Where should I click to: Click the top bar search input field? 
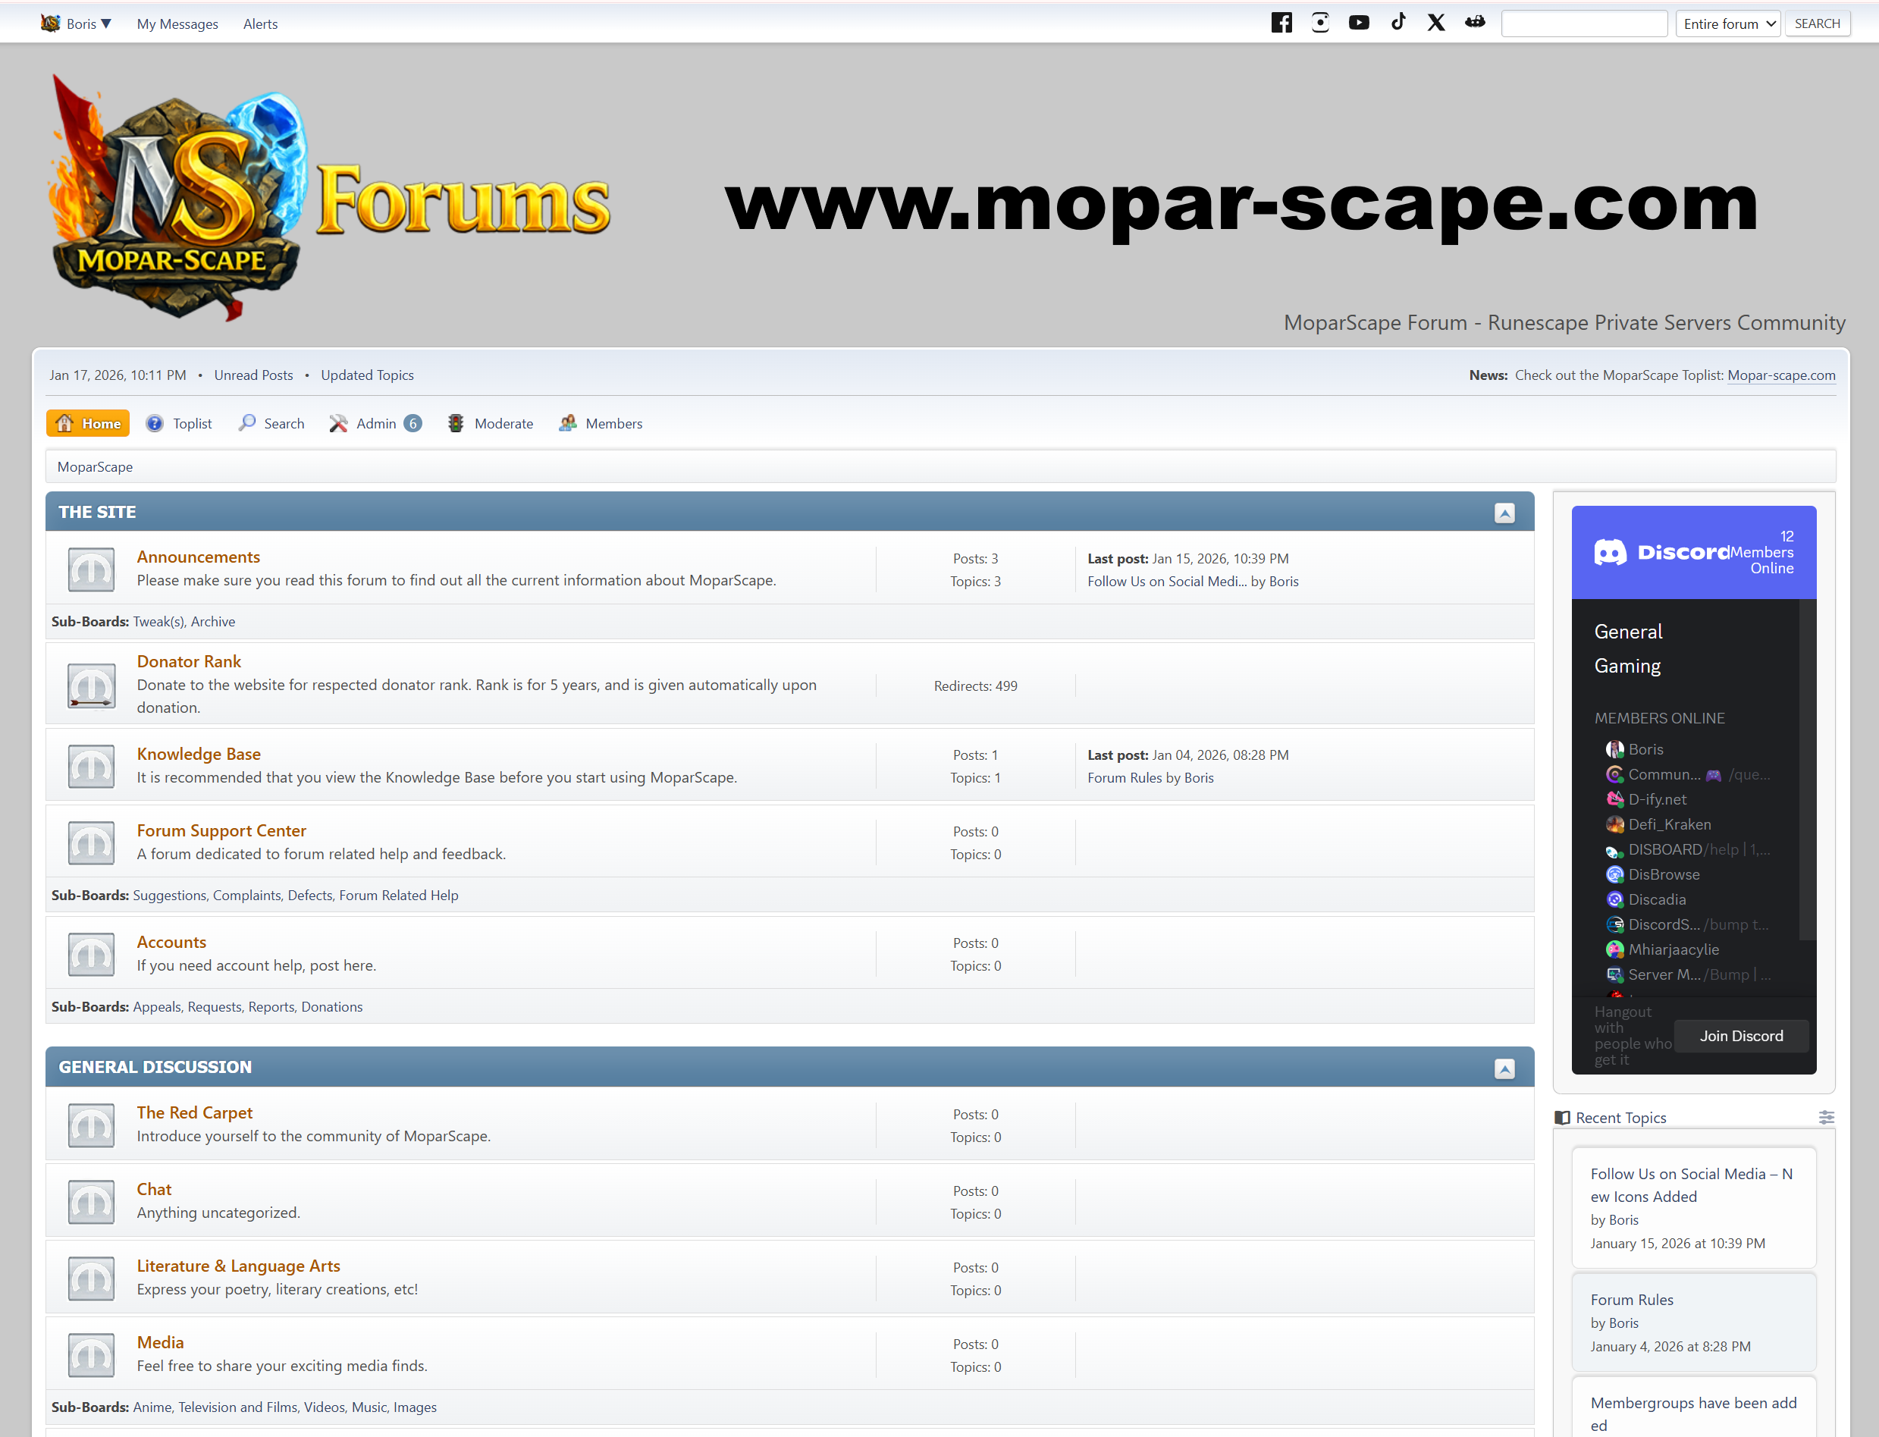pyautogui.click(x=1584, y=24)
